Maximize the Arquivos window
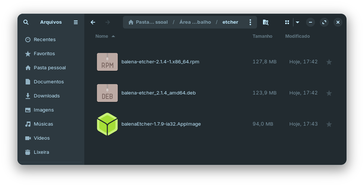The height and width of the screenshot is (186, 364). (x=324, y=22)
